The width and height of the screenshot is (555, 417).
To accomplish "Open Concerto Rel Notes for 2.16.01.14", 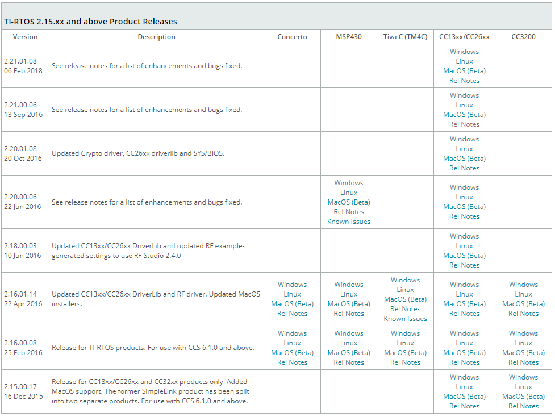I will [292, 314].
